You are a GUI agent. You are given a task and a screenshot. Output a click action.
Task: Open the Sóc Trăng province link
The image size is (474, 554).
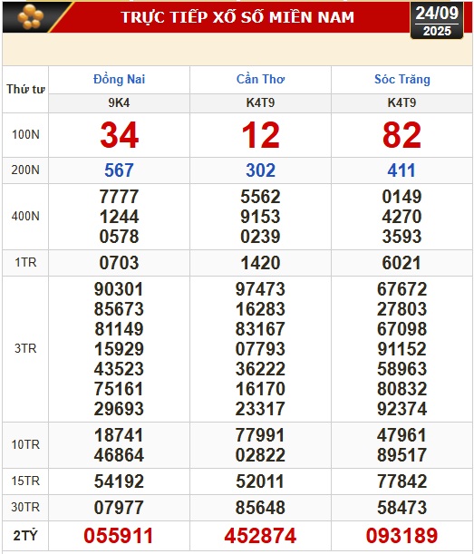[401, 79]
